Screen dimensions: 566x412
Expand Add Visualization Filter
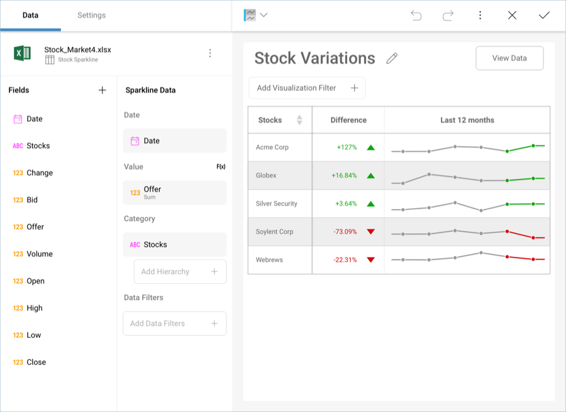pos(307,88)
